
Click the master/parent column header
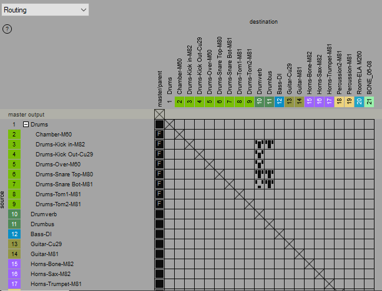click(x=160, y=89)
